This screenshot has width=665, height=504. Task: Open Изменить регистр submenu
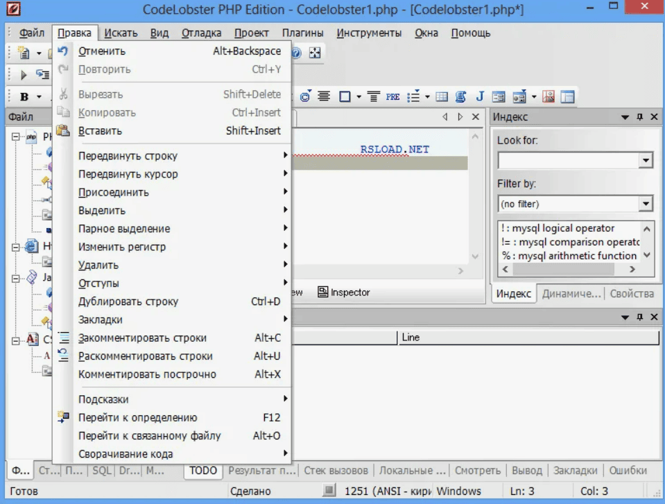point(172,247)
